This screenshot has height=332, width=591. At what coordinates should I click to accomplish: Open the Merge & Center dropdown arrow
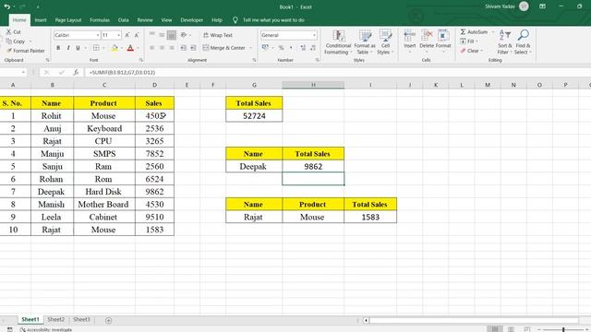point(250,48)
